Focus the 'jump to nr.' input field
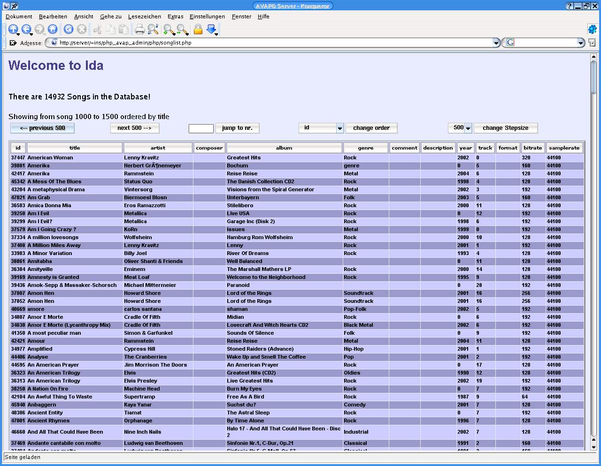Screen dimensions: 601x466 coord(201,128)
